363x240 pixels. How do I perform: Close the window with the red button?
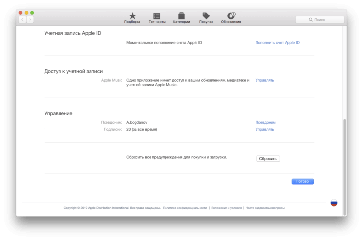click(20, 13)
